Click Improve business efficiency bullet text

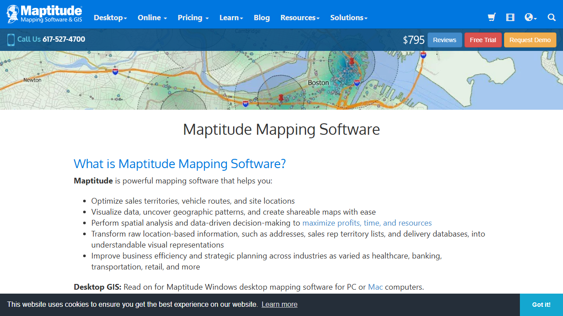pyautogui.click(x=267, y=261)
